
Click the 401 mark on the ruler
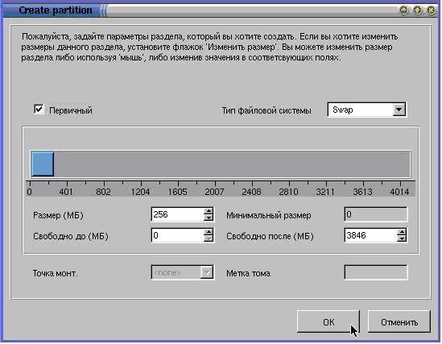66,192
